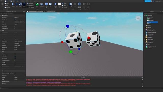The width and height of the screenshot is (163, 92).
Task: Toggle the CastShadow checkbox
Action: pos(15,20)
